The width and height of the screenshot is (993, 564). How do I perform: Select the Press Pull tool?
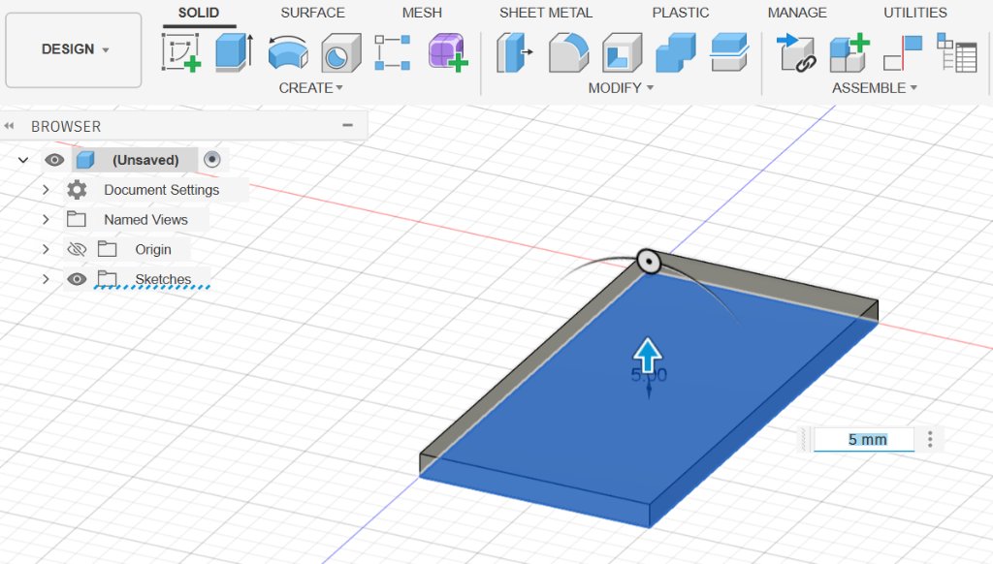click(x=514, y=52)
